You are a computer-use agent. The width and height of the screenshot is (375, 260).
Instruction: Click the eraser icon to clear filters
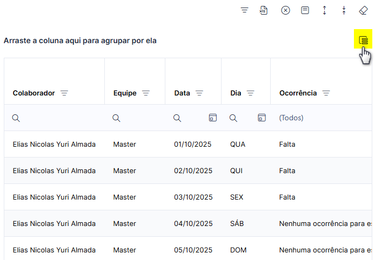[x=363, y=10]
